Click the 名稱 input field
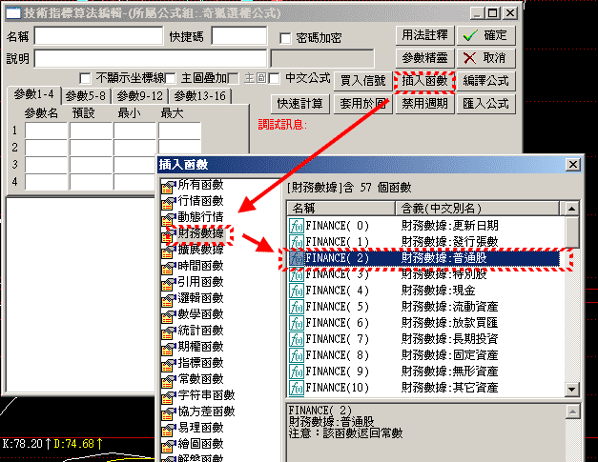This screenshot has width=598, height=462. [97, 36]
